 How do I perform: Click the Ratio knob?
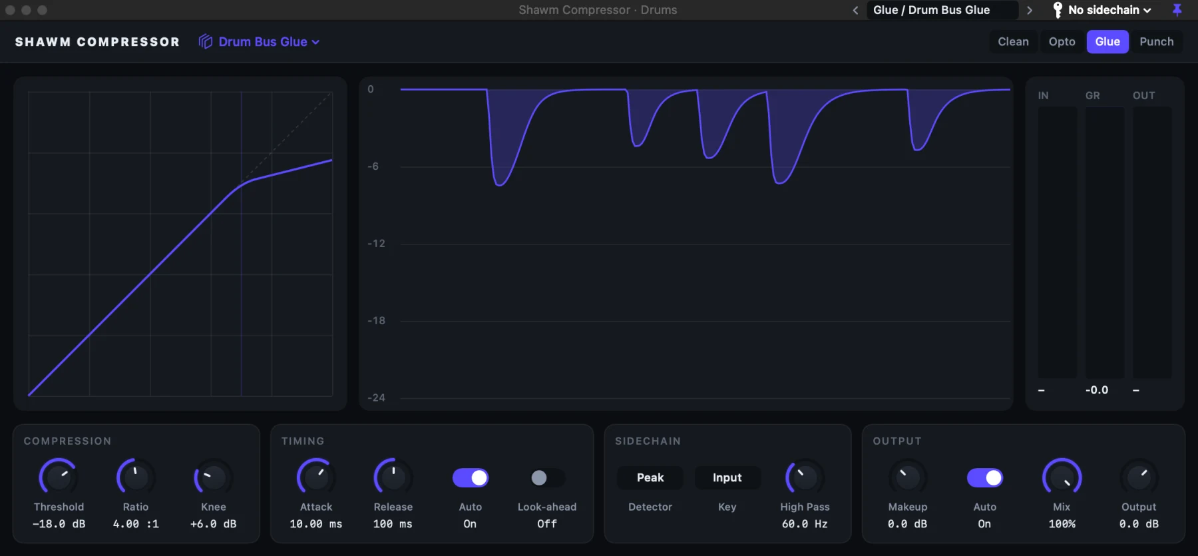[136, 477]
